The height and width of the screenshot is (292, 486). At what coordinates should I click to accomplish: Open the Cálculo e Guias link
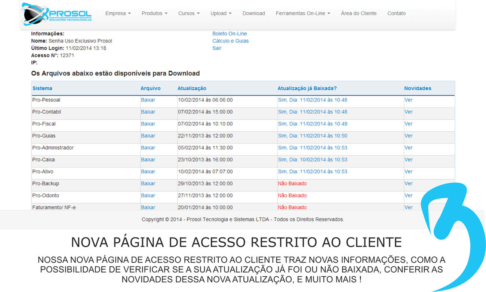[x=230, y=41]
